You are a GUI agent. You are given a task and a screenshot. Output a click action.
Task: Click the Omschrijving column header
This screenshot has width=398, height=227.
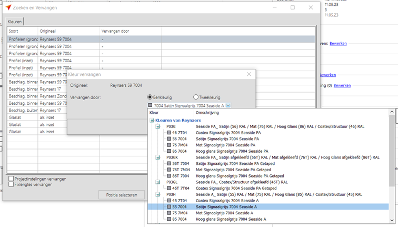point(291,113)
